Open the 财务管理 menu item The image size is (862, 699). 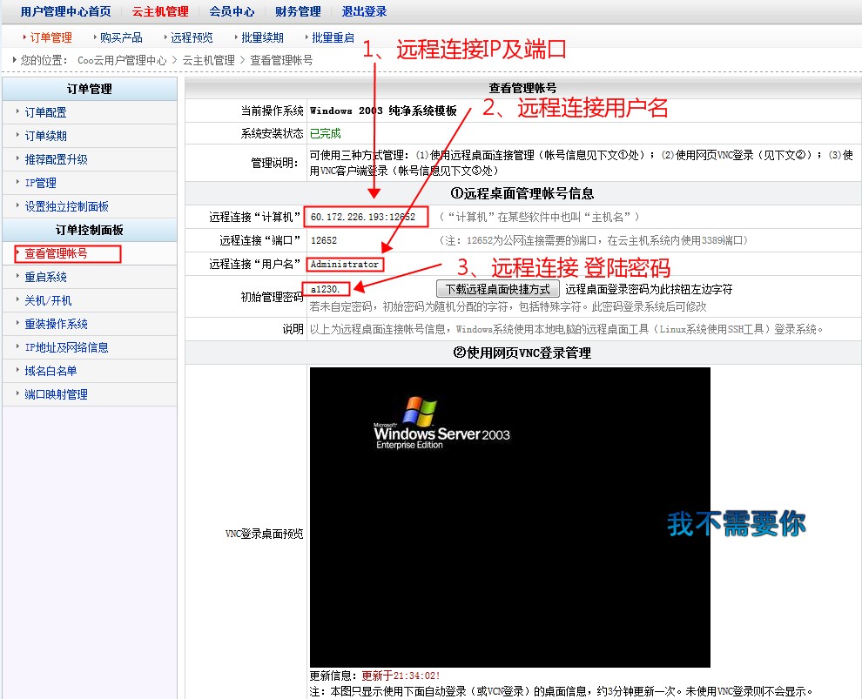298,11
